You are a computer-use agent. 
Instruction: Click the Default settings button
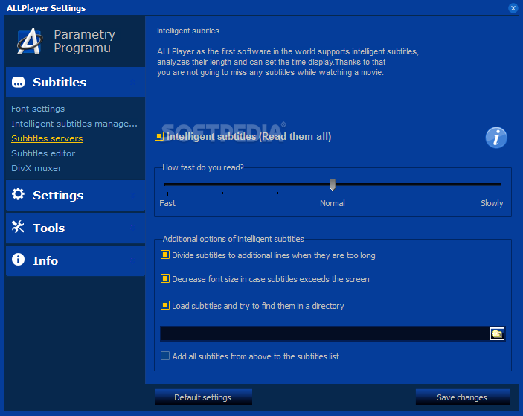click(x=203, y=397)
